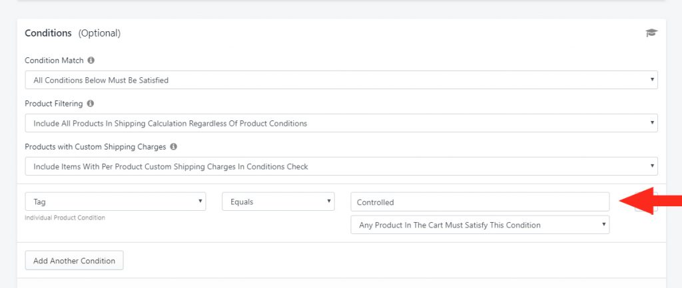Open the Condition Match dropdown
Screen dimensions: 682x288
pos(342,80)
